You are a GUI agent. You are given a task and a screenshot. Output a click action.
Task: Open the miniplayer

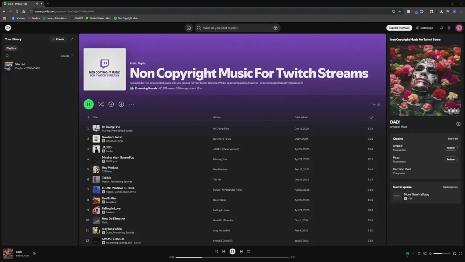(455, 254)
